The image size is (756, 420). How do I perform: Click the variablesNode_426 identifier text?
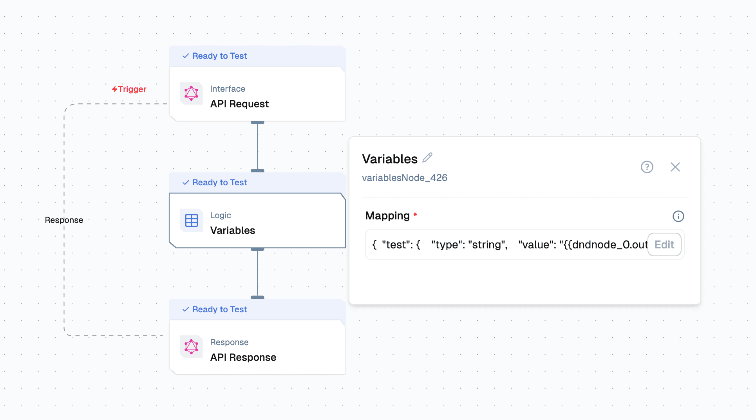[x=404, y=178]
